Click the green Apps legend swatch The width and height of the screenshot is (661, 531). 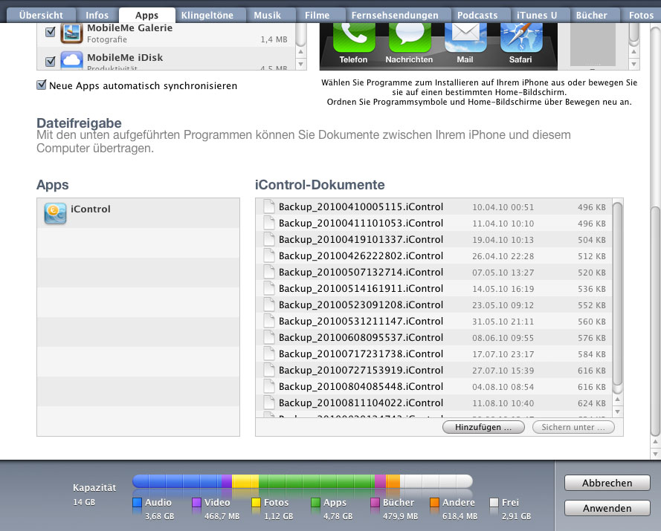point(315,502)
